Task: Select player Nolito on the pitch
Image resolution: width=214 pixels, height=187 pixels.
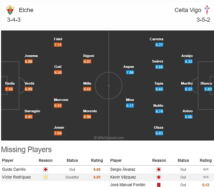Action: coord(158,106)
